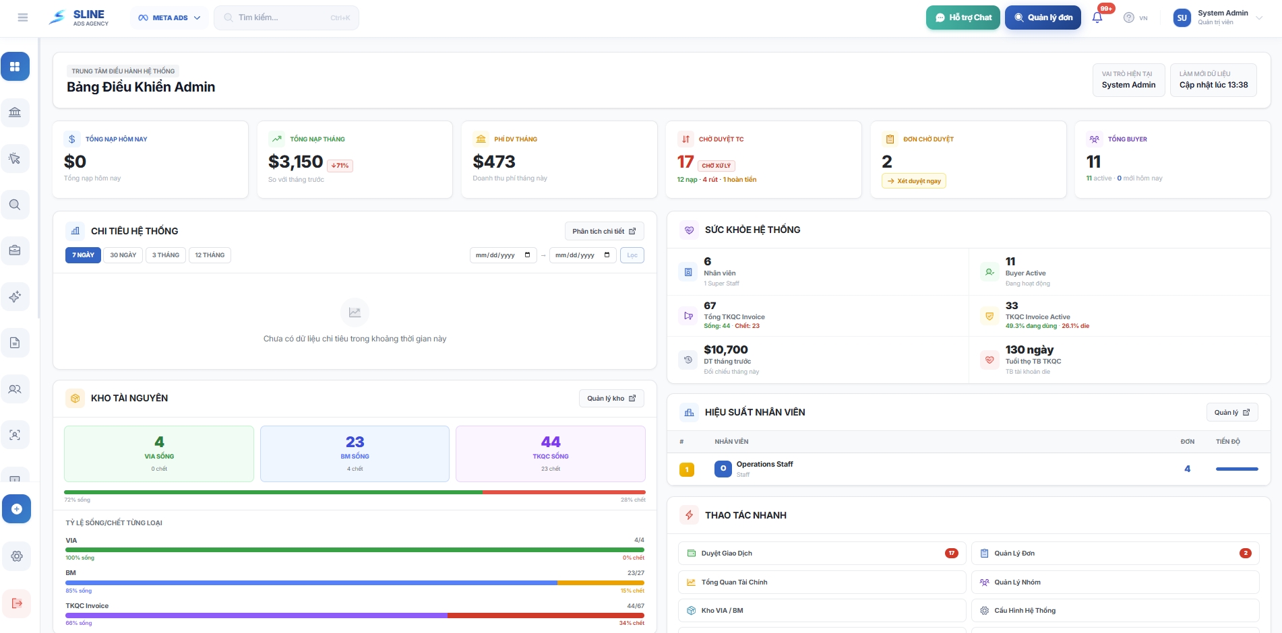Image resolution: width=1282 pixels, height=633 pixels.
Task: Click the 130 ngày Tuổi thọ TB TKQC value
Action: [1029, 349]
